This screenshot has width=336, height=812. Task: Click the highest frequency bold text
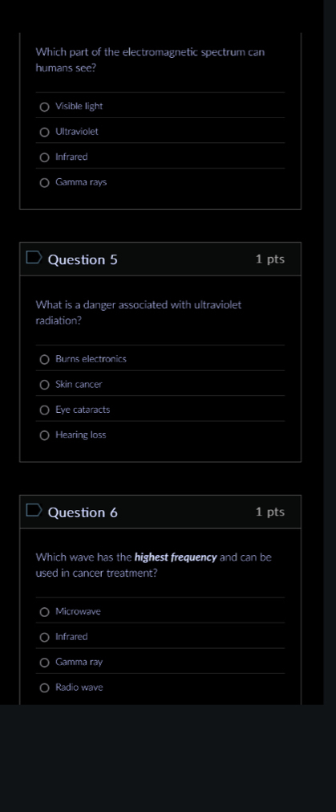click(x=176, y=557)
